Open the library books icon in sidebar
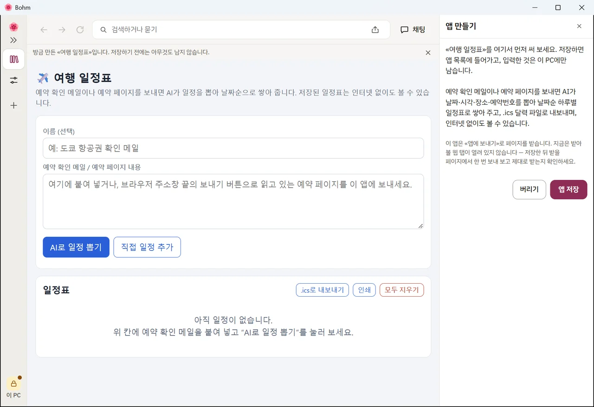This screenshot has height=407, width=594. tap(13, 59)
